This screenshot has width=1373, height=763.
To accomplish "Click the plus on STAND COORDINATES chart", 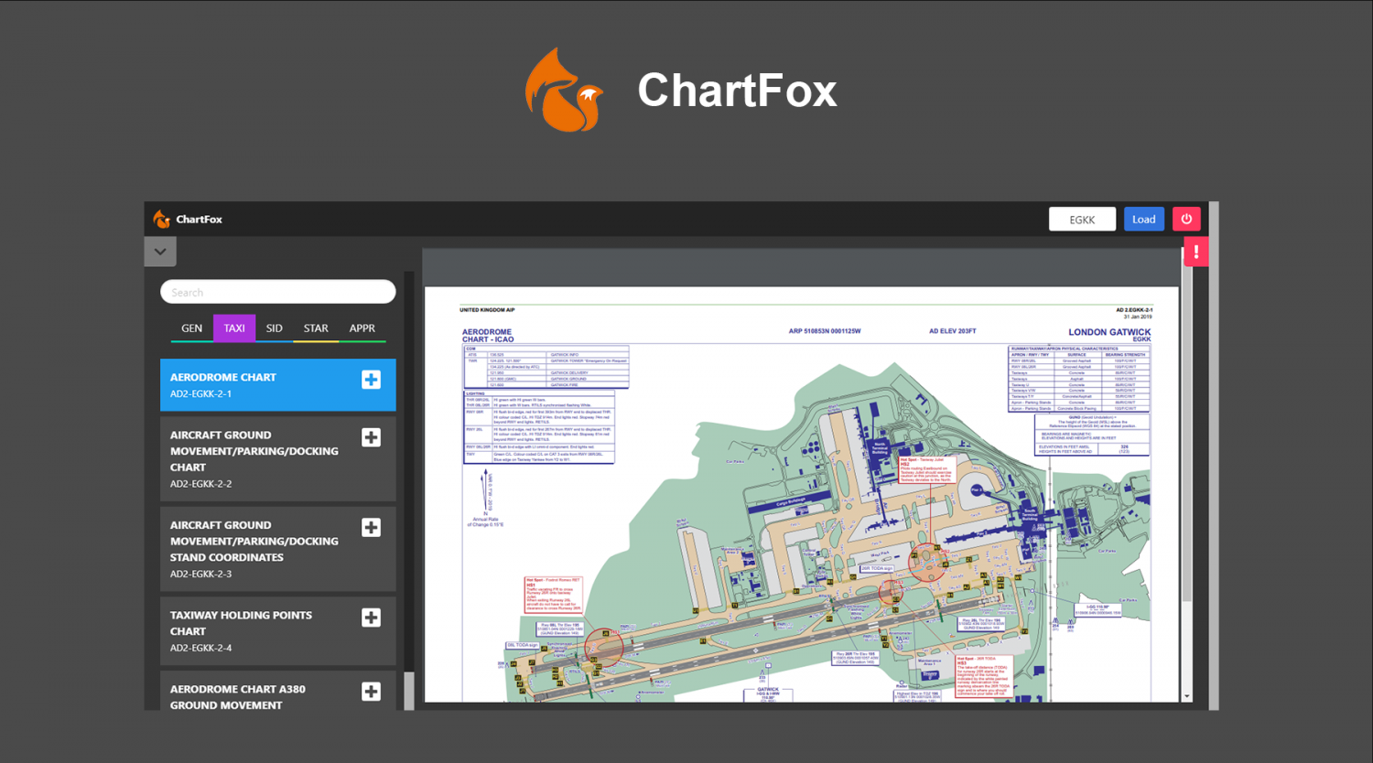I will (x=371, y=527).
